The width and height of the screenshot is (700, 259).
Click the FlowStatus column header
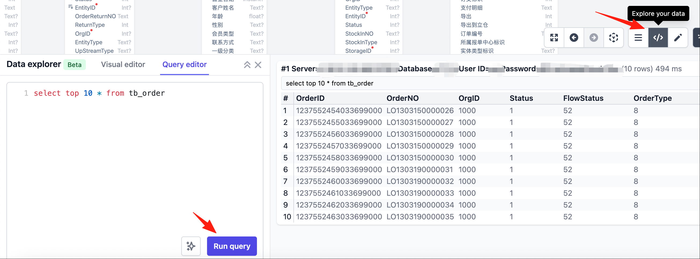tap(583, 98)
